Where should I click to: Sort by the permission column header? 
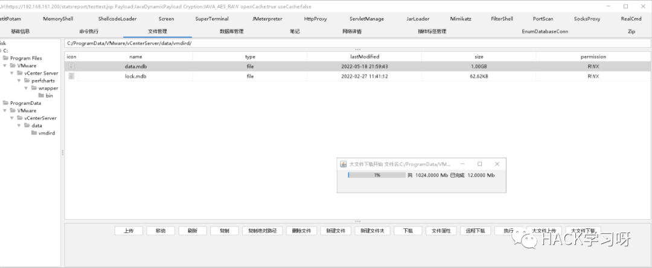[x=593, y=57]
